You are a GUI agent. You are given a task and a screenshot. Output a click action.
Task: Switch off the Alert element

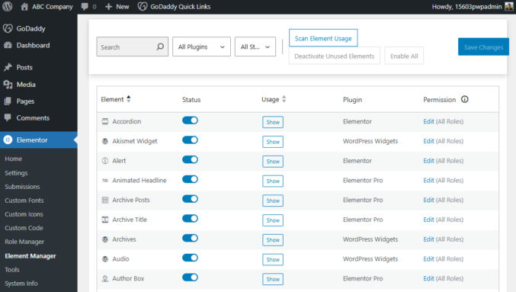coord(191,159)
